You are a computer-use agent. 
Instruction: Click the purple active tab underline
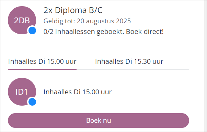click(42, 70)
